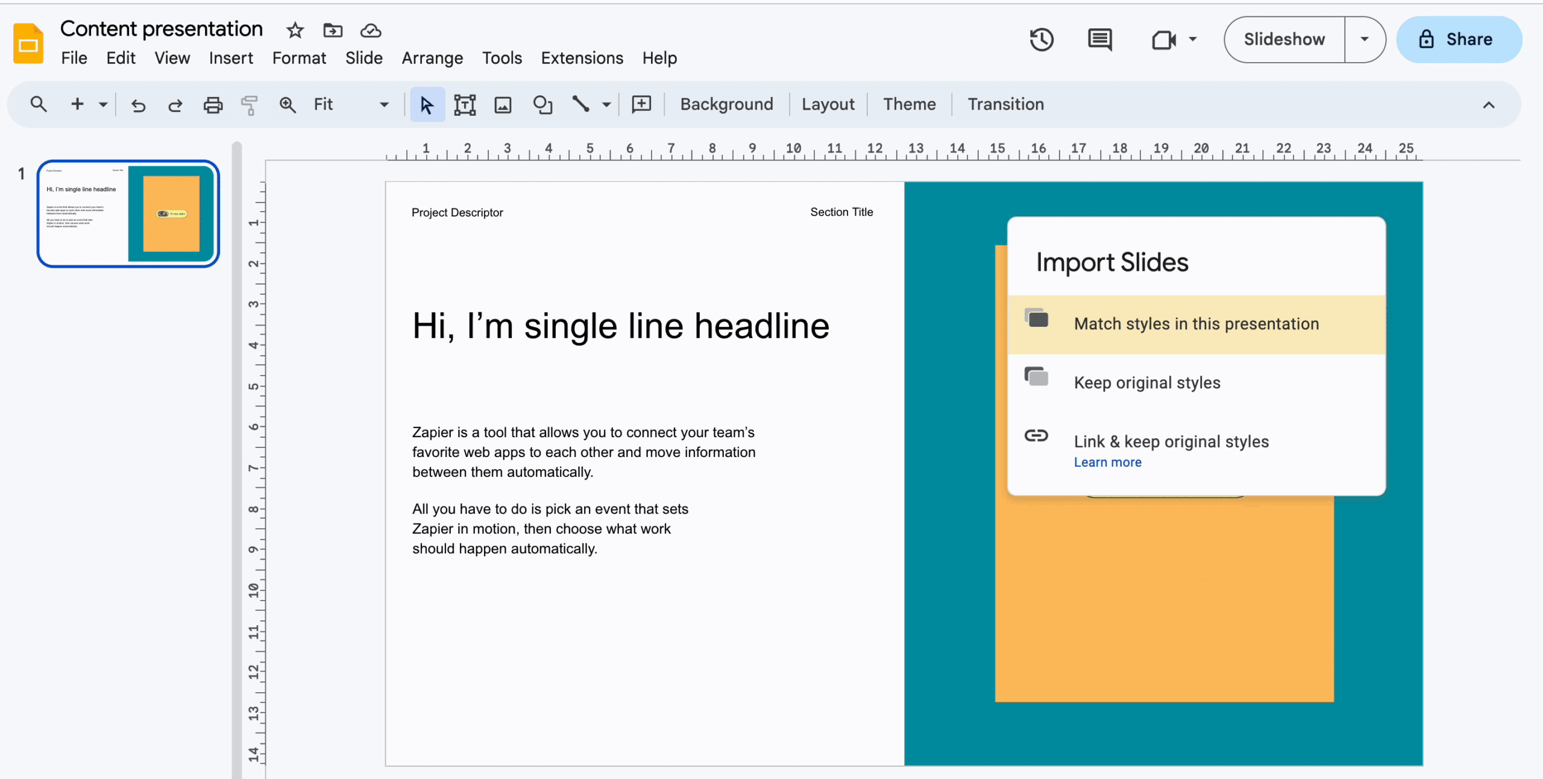This screenshot has width=1543, height=779.
Task: Click the Redo icon
Action: click(175, 104)
